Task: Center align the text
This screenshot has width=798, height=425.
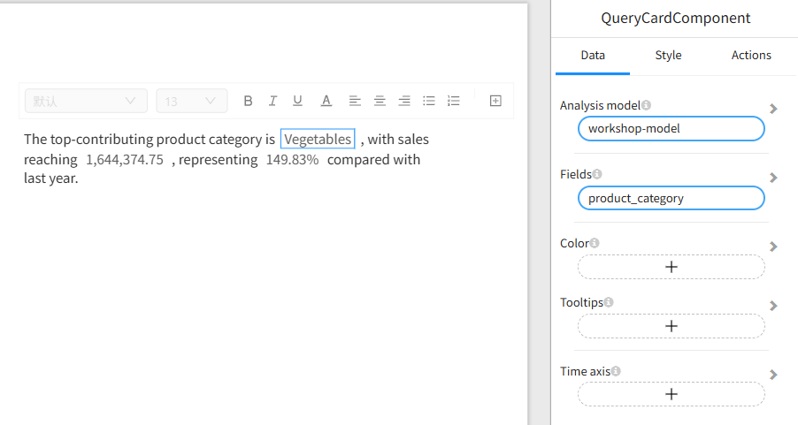Action: click(380, 101)
